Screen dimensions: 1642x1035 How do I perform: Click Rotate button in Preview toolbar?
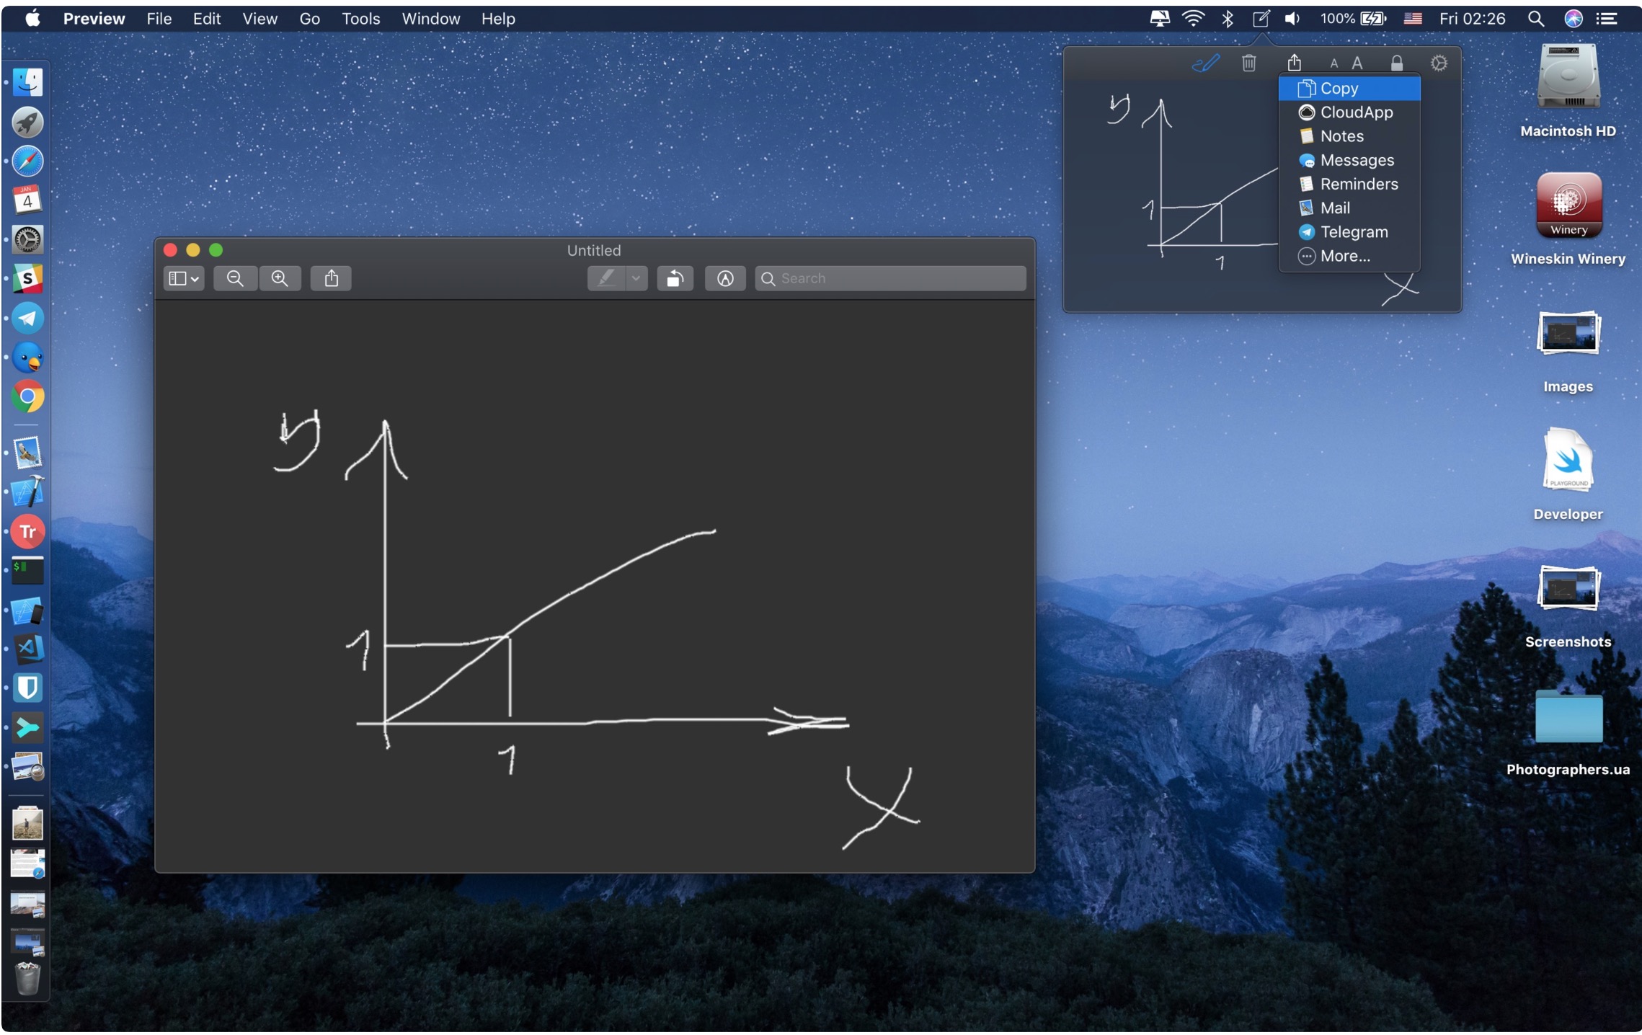(x=675, y=279)
